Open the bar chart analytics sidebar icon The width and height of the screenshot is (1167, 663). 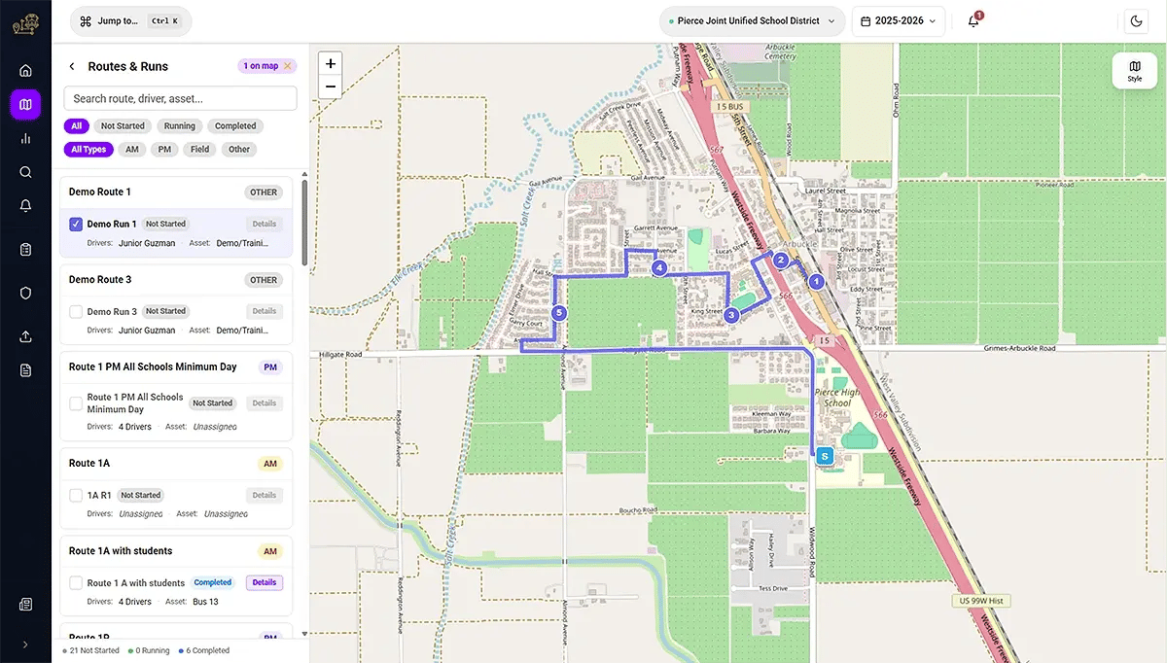coord(25,138)
